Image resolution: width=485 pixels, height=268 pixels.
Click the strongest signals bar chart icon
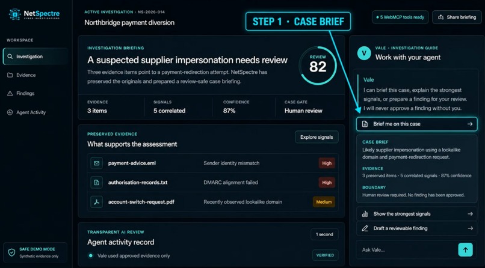[x=365, y=214]
